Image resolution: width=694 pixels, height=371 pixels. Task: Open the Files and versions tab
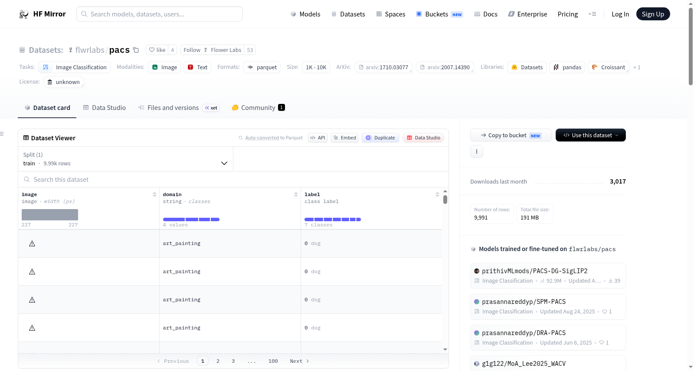(179, 108)
